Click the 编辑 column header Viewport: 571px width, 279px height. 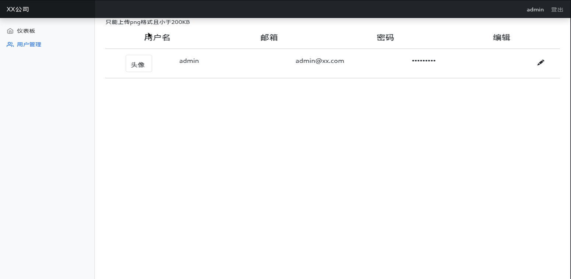[x=501, y=37]
